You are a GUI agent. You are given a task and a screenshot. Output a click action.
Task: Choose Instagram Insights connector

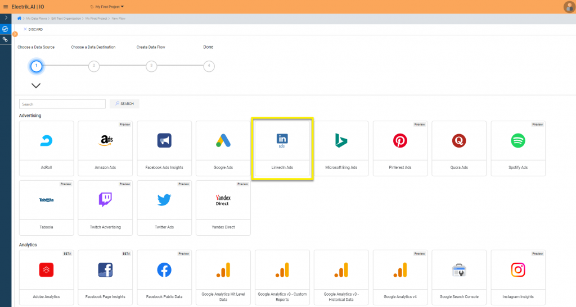coord(518,278)
